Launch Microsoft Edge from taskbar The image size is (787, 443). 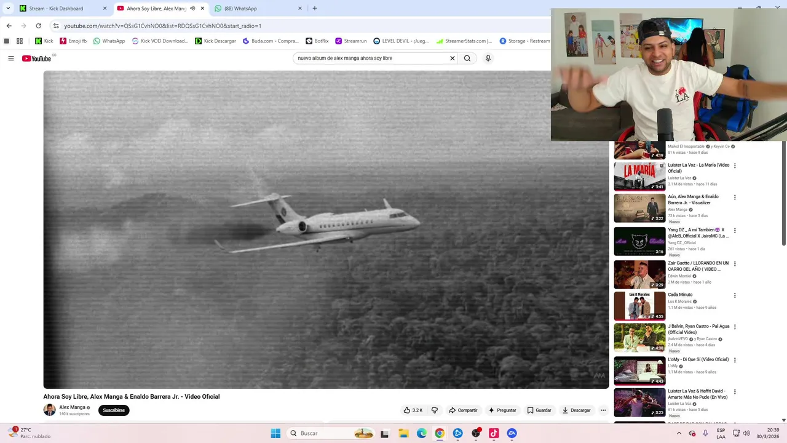[422, 433]
